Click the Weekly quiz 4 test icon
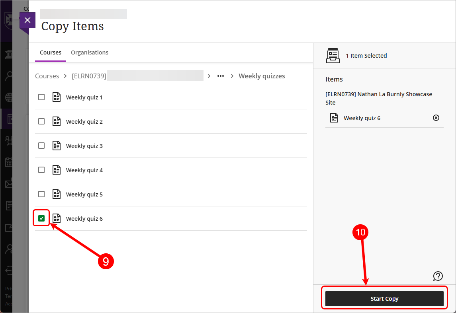 click(x=57, y=170)
